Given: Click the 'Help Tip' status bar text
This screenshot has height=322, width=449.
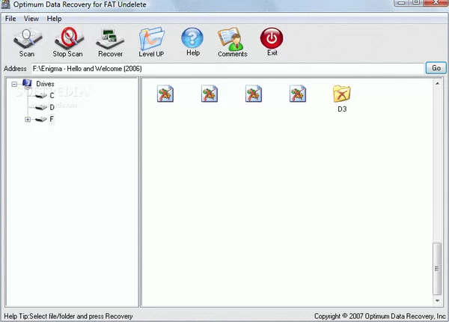Looking at the screenshot, I should click(68, 316).
